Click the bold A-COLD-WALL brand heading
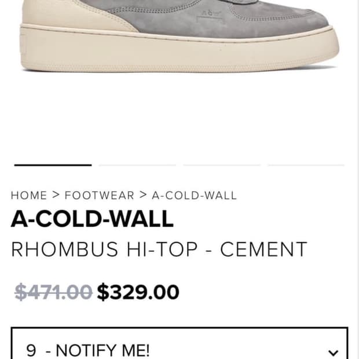 tap(92, 219)
